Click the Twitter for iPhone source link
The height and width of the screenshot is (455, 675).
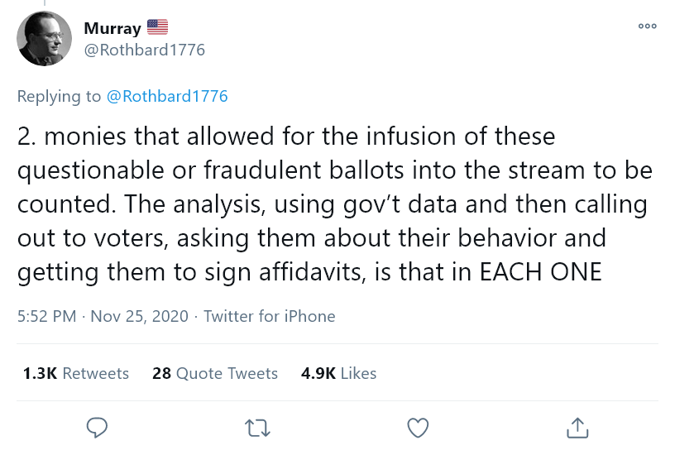[270, 316]
